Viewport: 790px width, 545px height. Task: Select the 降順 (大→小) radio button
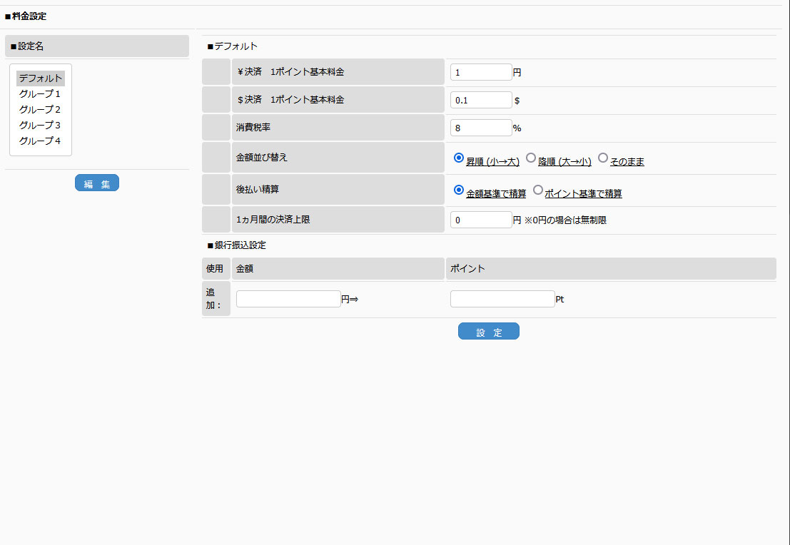coord(531,158)
